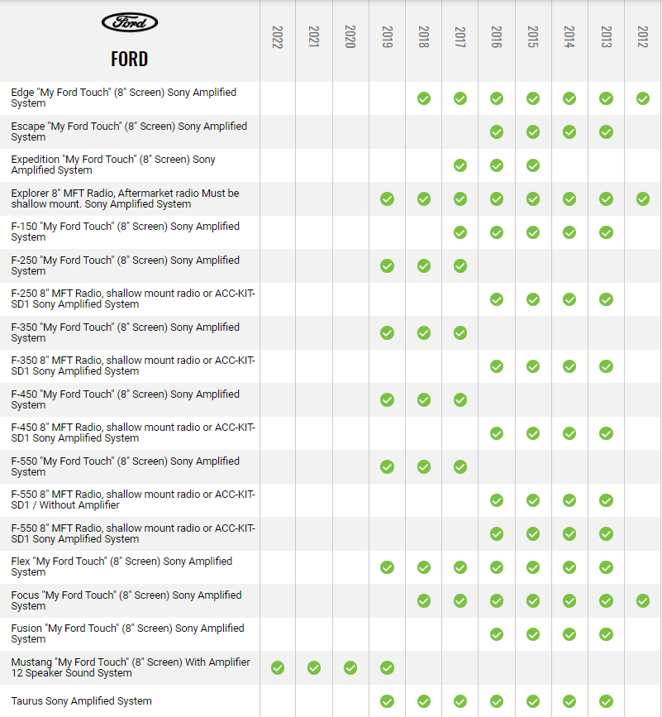The height and width of the screenshot is (717, 662).
Task: Click the 2012 checkmark in Edge row
Action: coord(643,98)
